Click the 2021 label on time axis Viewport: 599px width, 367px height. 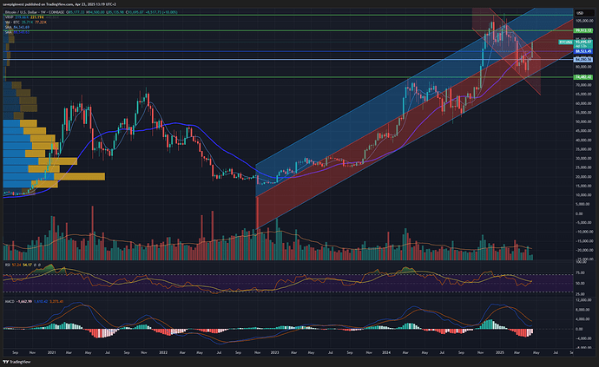click(x=51, y=352)
